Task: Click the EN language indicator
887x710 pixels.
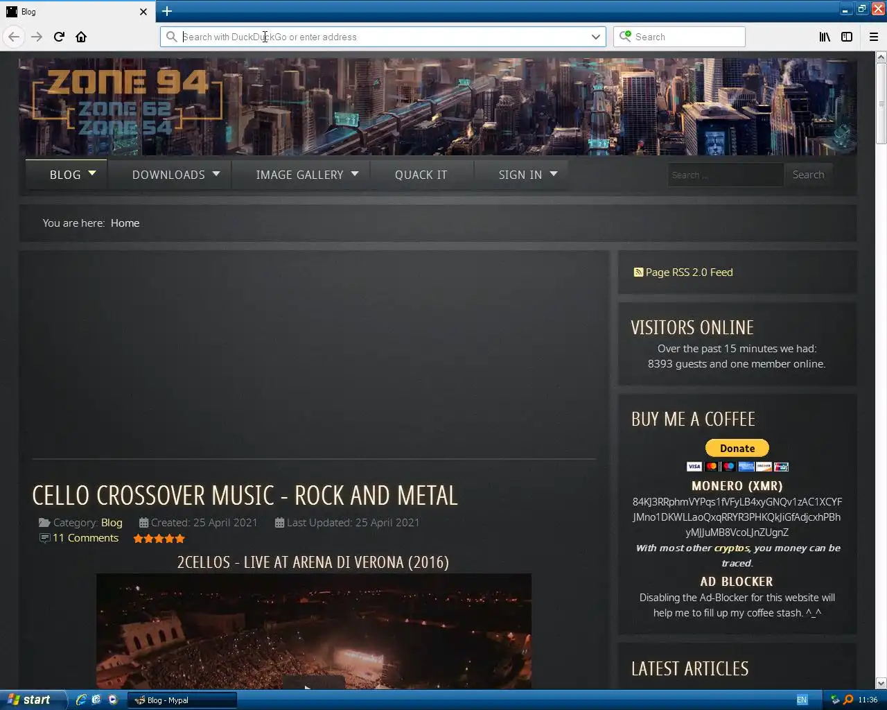Action: [802, 700]
